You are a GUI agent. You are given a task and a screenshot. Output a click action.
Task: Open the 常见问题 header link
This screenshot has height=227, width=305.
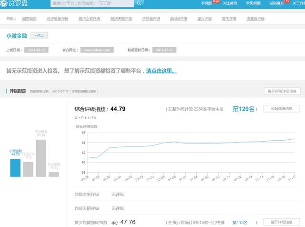pyautogui.click(x=253, y=3)
